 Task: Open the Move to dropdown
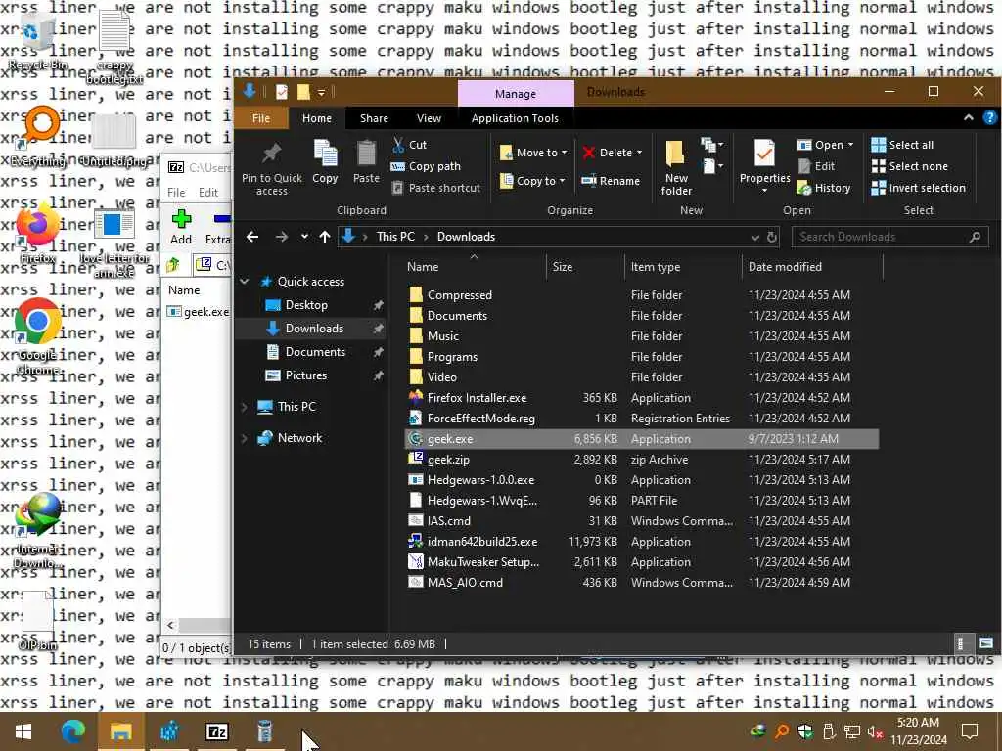point(533,153)
